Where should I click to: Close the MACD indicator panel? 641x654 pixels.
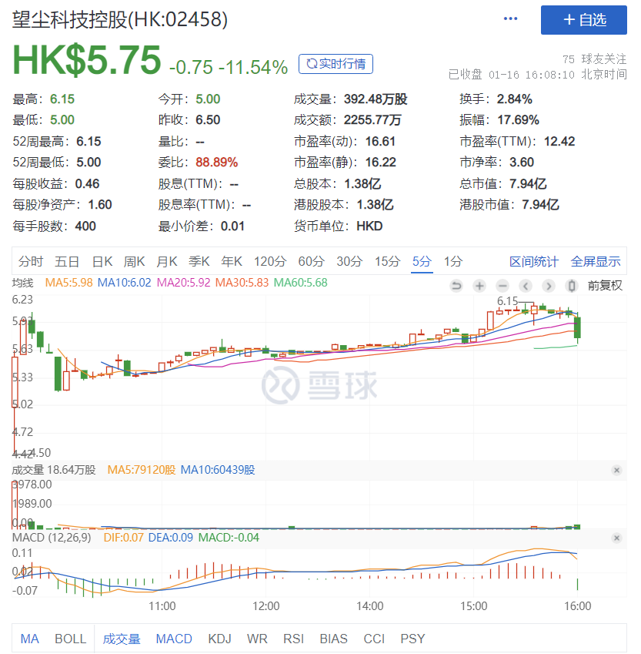point(617,538)
